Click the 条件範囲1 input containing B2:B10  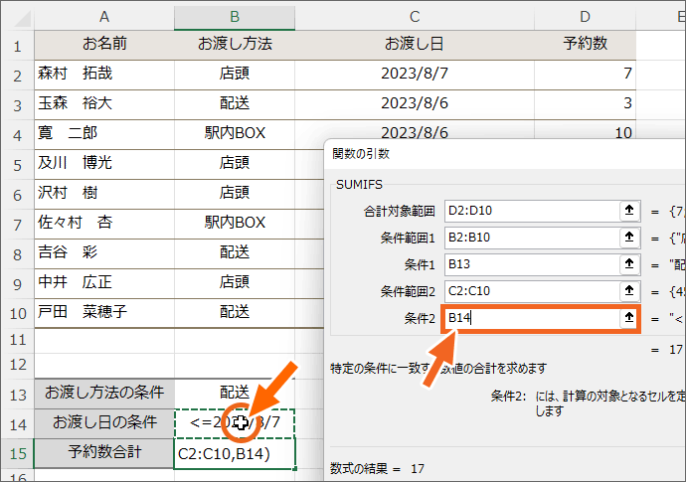[x=532, y=238]
